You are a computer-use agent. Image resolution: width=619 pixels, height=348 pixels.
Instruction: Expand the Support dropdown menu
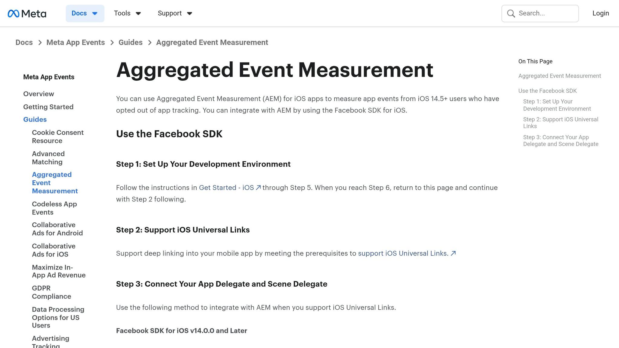pos(175,13)
